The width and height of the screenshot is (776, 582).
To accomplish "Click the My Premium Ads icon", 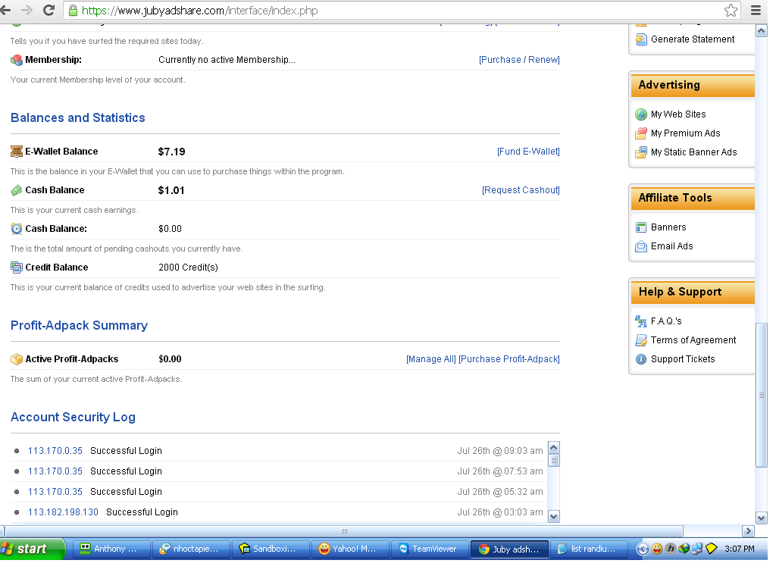I will tap(641, 133).
